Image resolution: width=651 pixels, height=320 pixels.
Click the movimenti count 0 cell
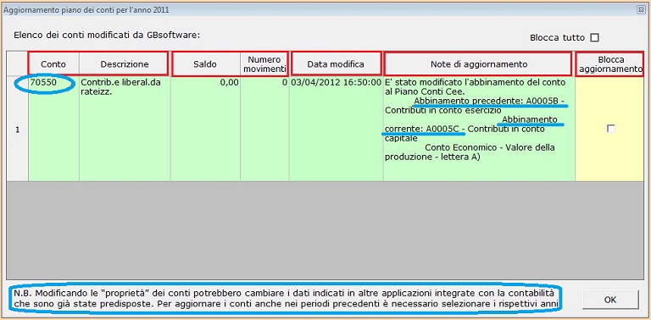point(264,129)
